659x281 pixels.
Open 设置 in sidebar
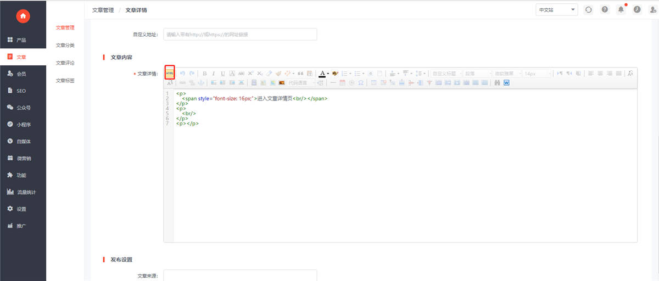click(23, 209)
